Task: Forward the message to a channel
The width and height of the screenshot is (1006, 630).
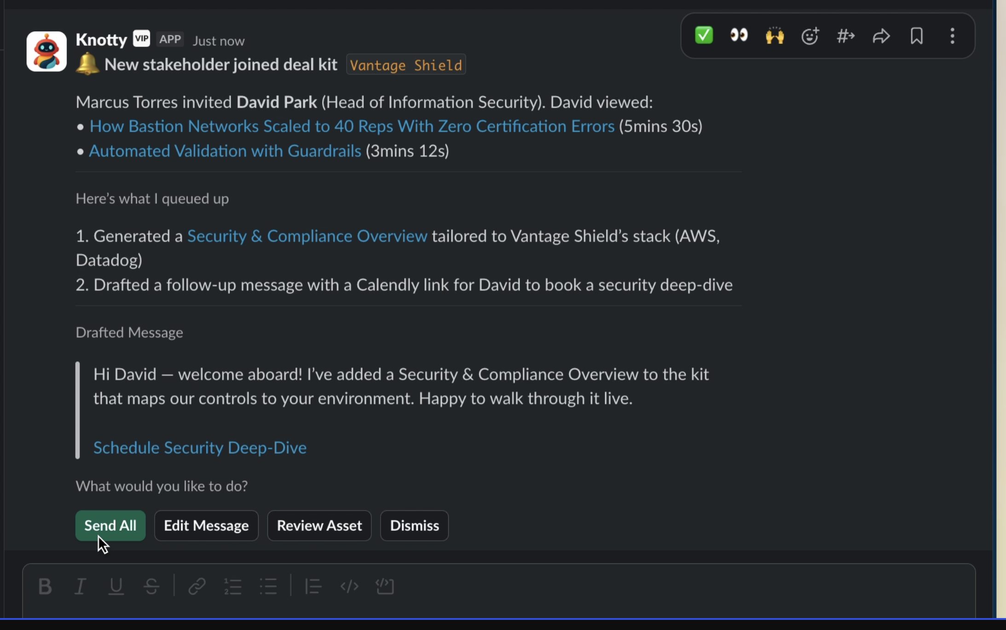Action: click(846, 35)
